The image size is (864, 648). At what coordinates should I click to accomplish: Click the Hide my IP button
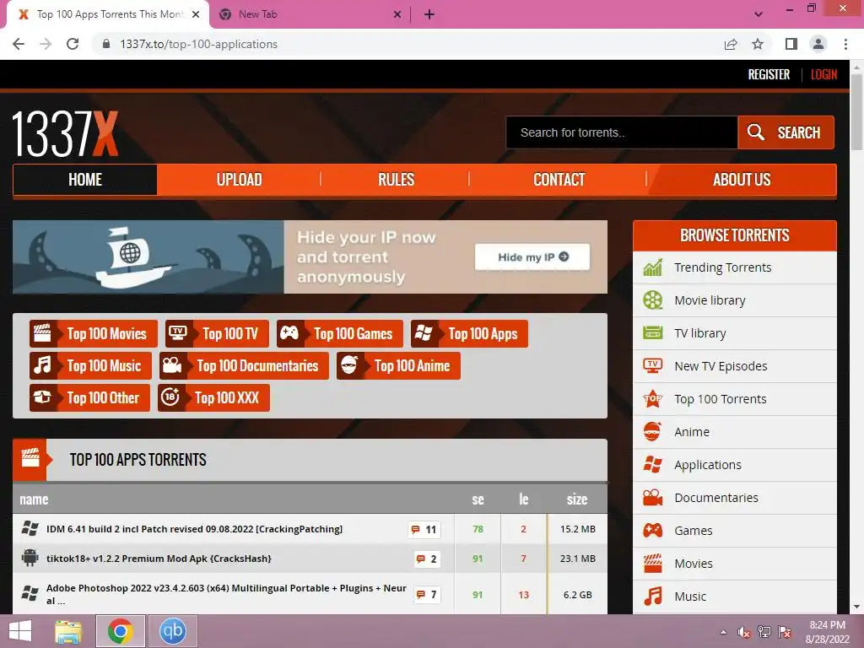pyautogui.click(x=532, y=256)
